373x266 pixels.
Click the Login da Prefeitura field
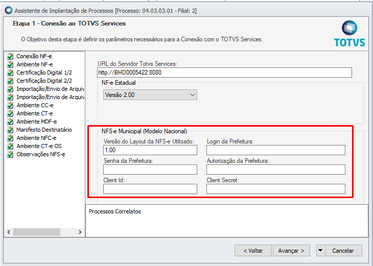point(276,150)
